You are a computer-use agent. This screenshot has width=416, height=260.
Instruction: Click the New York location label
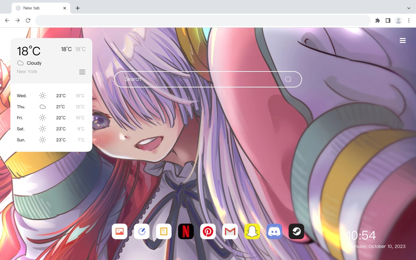click(x=27, y=71)
